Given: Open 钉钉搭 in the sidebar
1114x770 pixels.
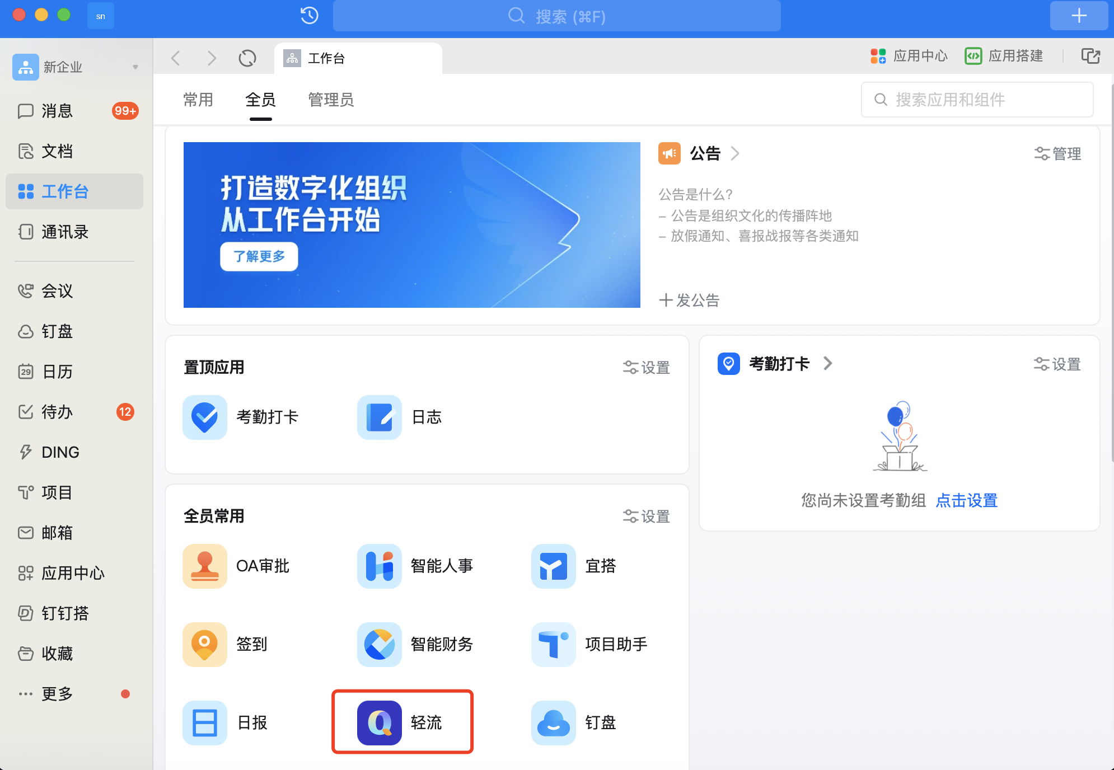Looking at the screenshot, I should tap(74, 613).
